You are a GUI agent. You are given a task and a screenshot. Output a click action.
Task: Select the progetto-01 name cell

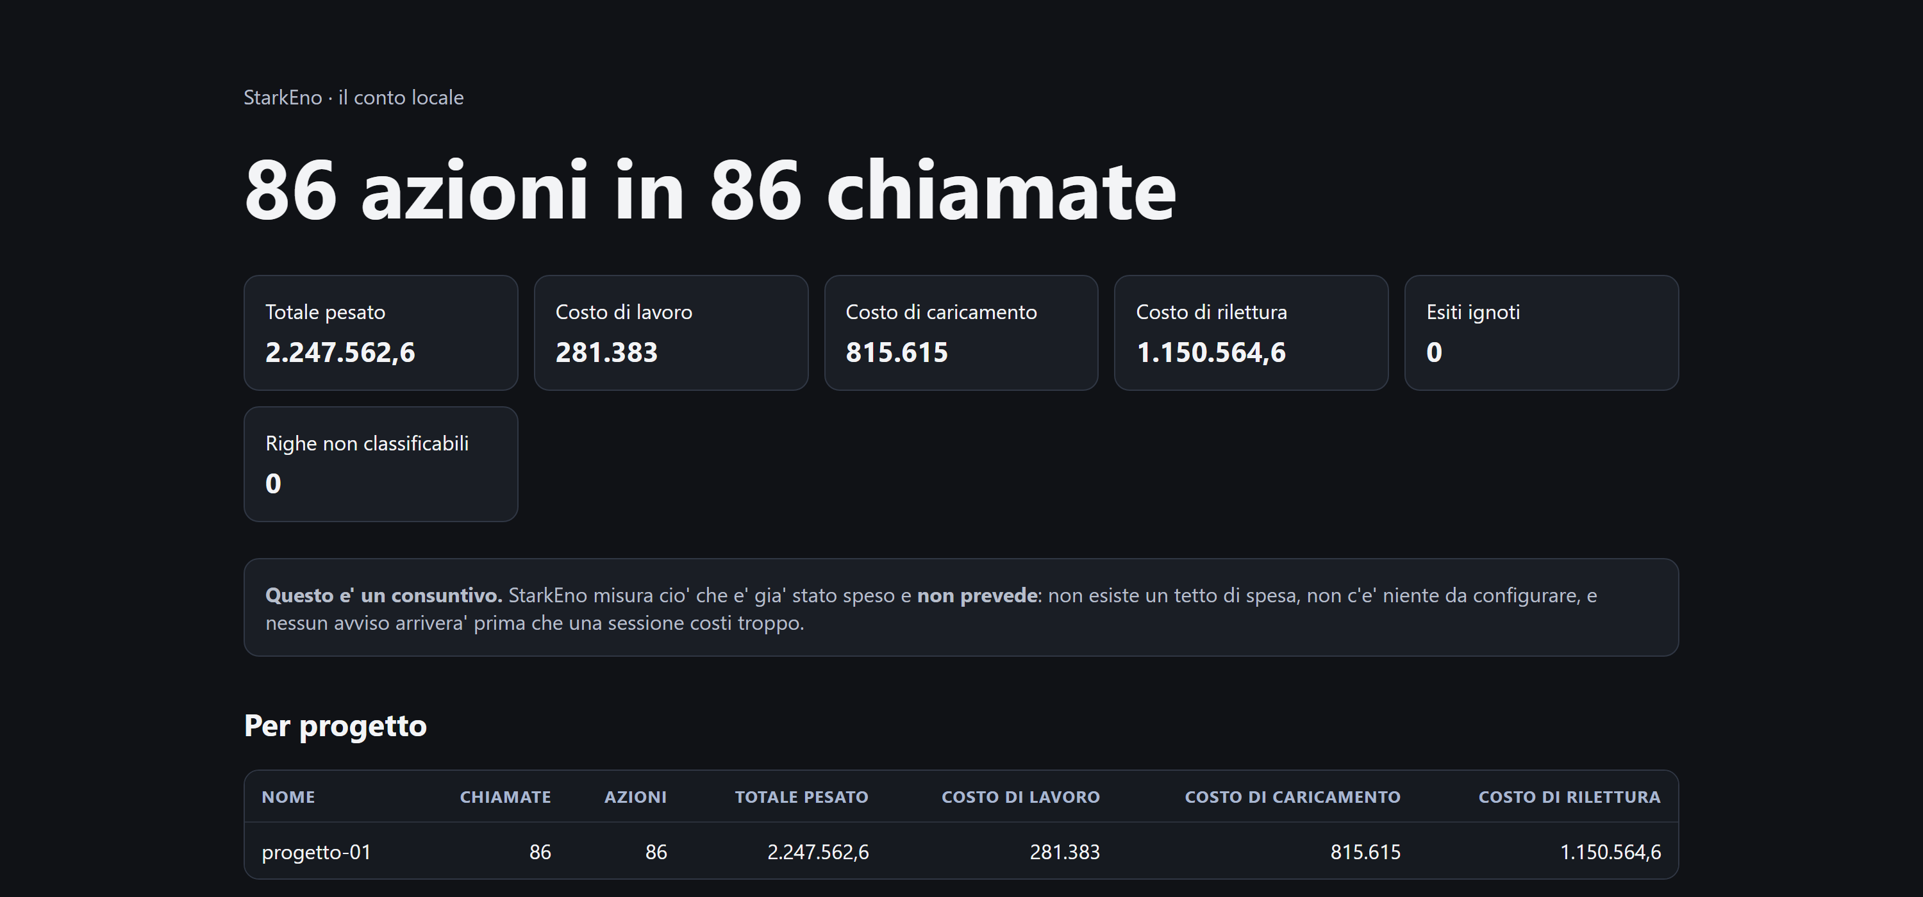coord(317,852)
